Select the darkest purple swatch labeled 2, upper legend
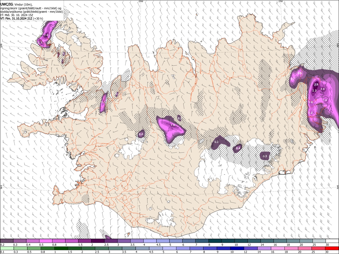The image size is (339, 254). tap(98, 241)
